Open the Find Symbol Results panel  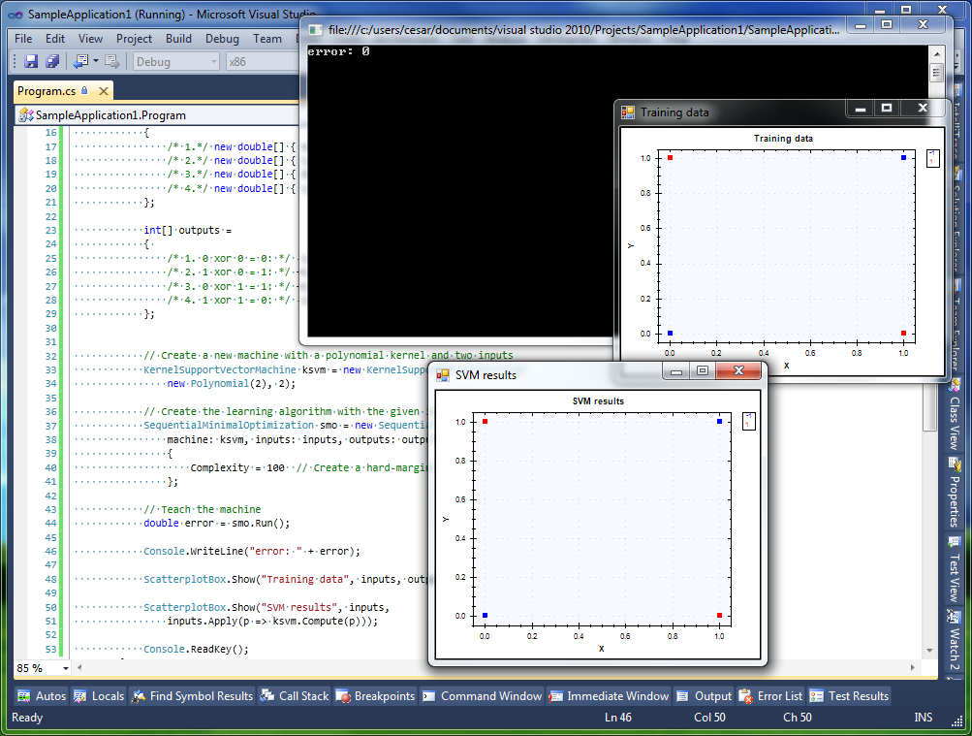pyautogui.click(x=192, y=695)
